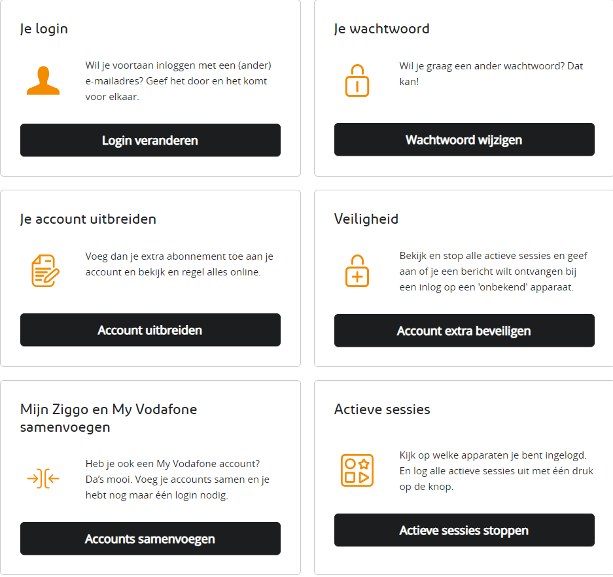Click the Je wachtwoord card heading
Screen dimensions: 613x577
coord(381,29)
